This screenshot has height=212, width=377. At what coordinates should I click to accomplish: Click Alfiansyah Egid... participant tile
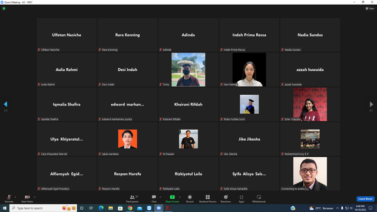tap(67, 174)
